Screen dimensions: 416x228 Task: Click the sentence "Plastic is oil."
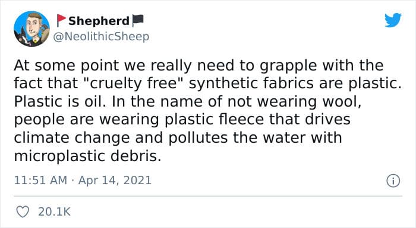point(60,102)
